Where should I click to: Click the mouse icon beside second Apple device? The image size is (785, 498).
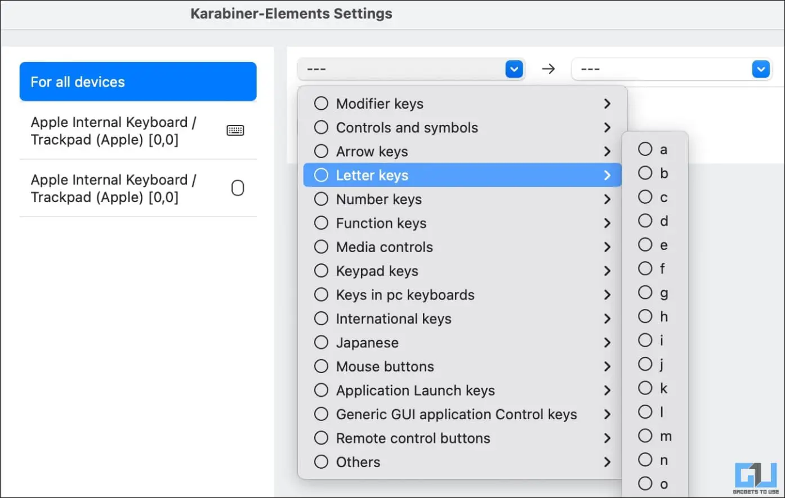(x=238, y=188)
